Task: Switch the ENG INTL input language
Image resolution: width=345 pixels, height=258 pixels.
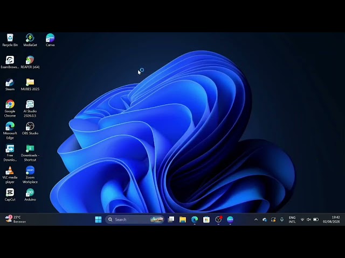Action: pos(292,220)
